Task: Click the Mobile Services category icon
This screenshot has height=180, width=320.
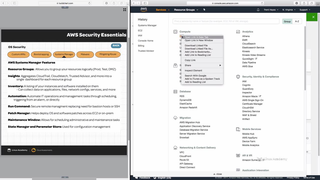Action: 238,129
